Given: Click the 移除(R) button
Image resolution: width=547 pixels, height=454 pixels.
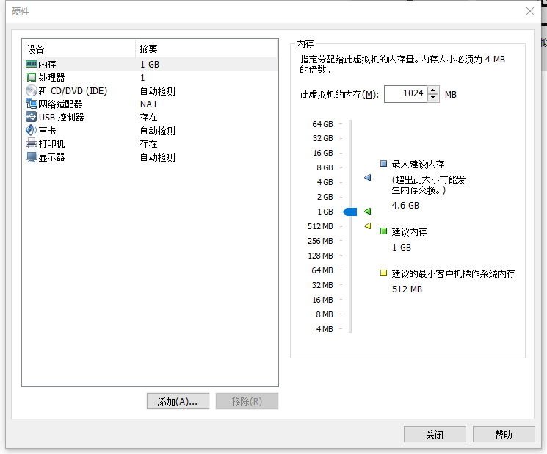Looking at the screenshot, I should 247,401.
